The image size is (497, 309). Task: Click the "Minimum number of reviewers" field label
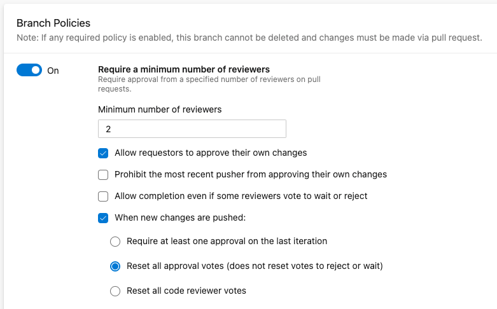pyautogui.click(x=160, y=109)
